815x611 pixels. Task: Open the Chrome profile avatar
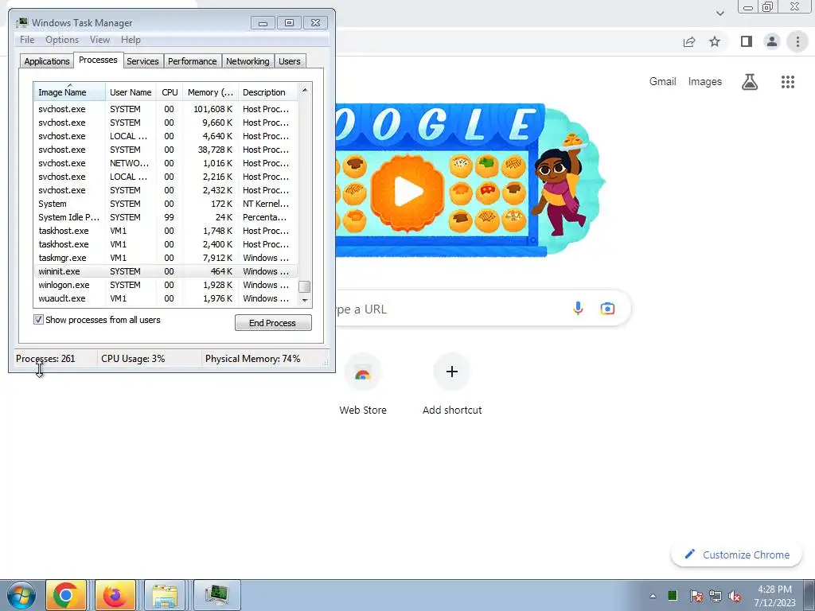772,41
